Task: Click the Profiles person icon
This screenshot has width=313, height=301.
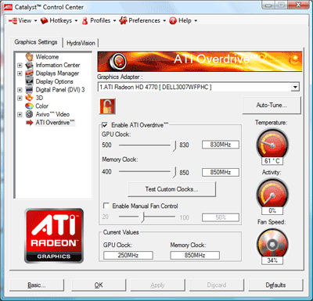Action: (85, 21)
